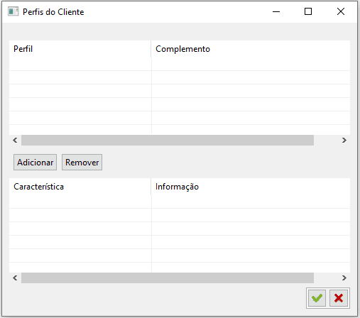
Task: Click Remover to remove a profile
Action: tap(82, 163)
